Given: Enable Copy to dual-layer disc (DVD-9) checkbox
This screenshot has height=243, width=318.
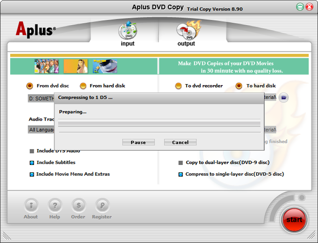Looking at the screenshot, I should (181, 163).
